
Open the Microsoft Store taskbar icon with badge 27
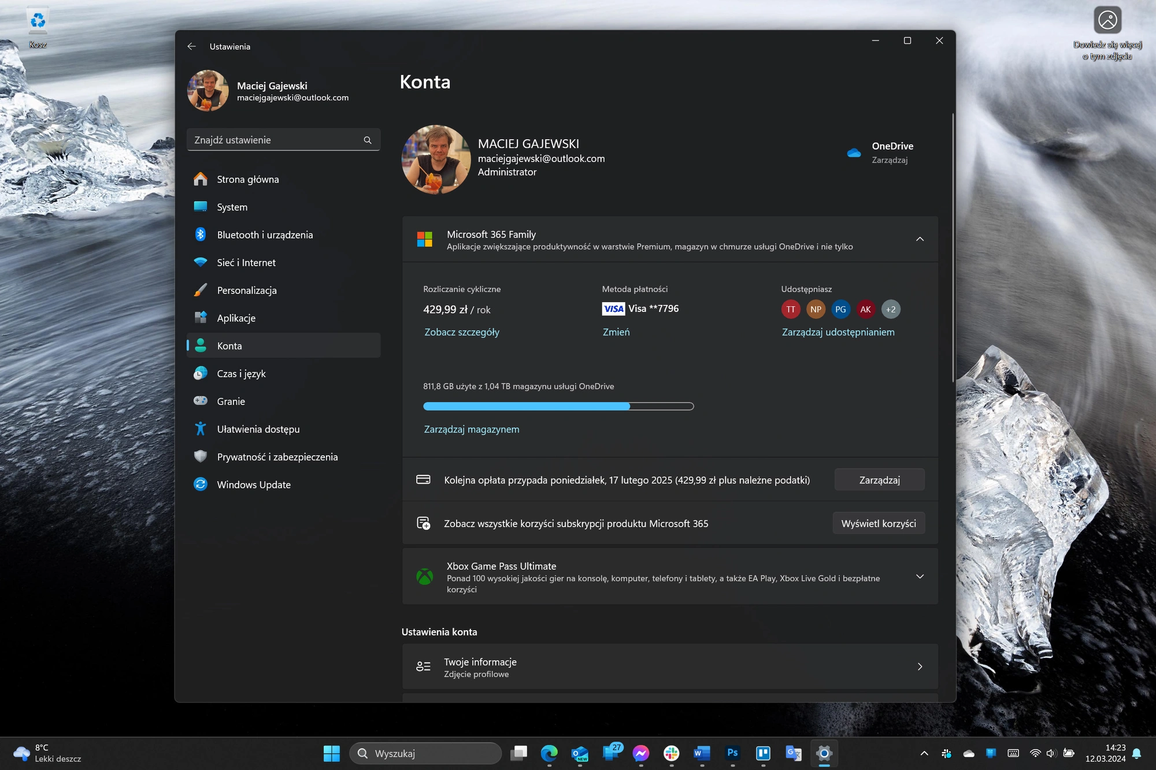coord(611,752)
